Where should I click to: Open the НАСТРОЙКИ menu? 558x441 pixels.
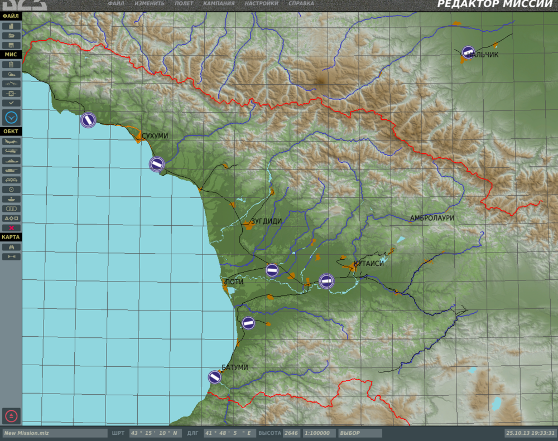pyautogui.click(x=262, y=3)
